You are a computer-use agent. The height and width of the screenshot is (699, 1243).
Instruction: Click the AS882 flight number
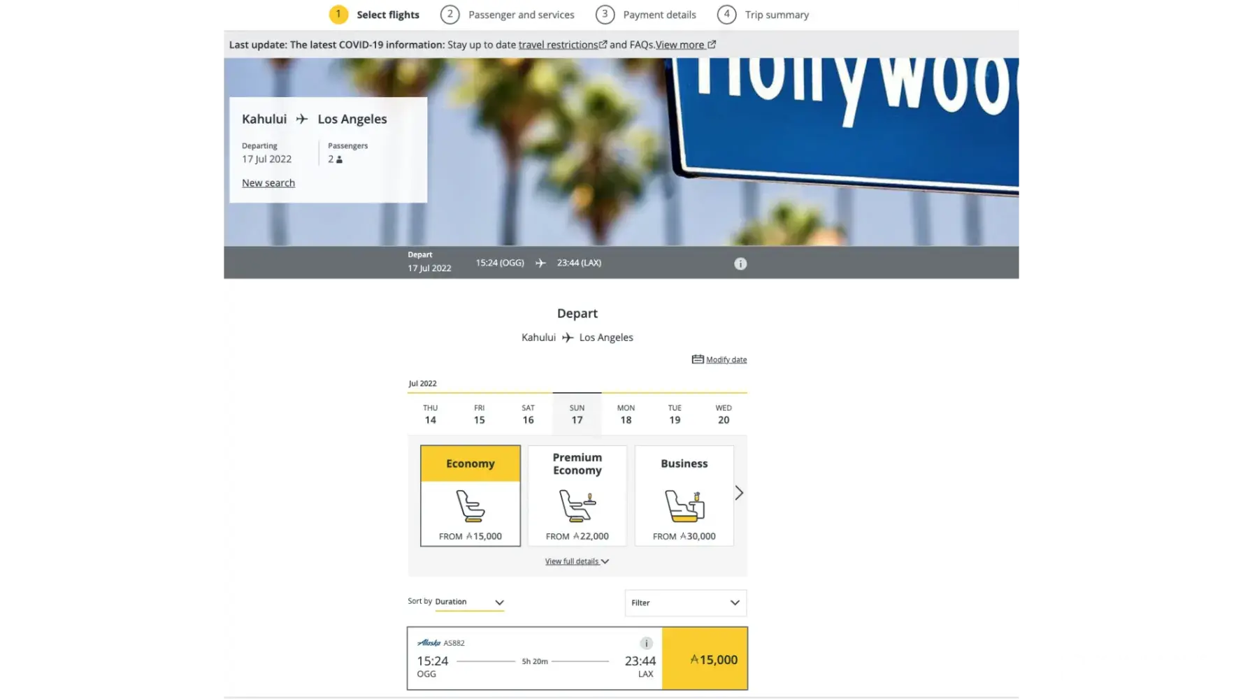point(454,643)
